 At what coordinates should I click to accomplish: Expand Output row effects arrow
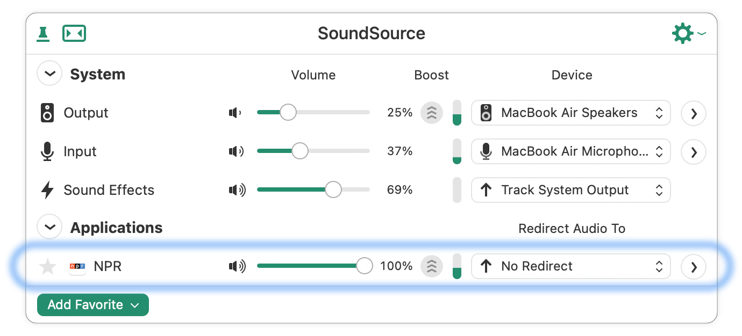(x=694, y=113)
